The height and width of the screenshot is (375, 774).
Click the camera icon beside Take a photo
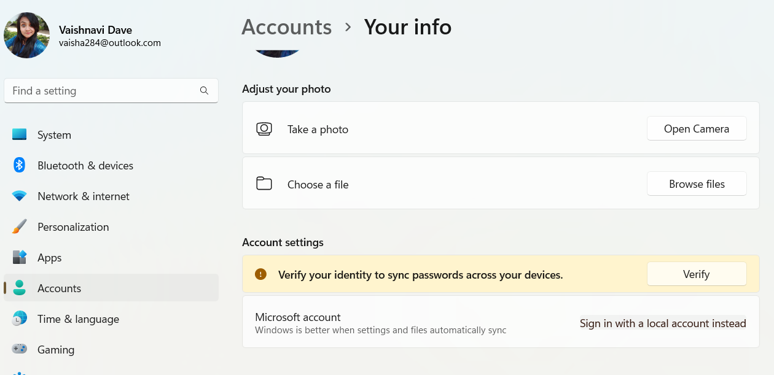click(264, 130)
